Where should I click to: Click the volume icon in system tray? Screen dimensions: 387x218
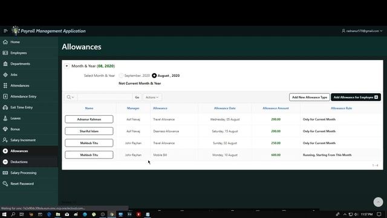(x=356, y=214)
